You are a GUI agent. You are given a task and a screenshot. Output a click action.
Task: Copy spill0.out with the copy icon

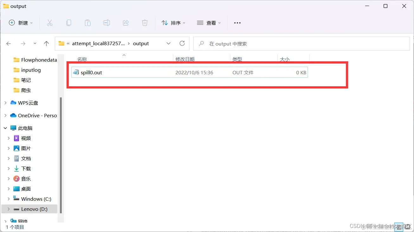click(69, 22)
